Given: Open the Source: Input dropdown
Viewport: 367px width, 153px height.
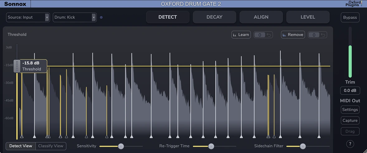Looking at the screenshot, I should coord(28,17).
